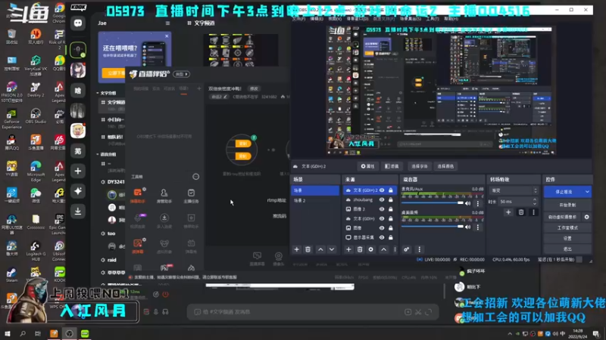The height and width of the screenshot is (340, 606).
Task: Expand toolbox more icon in 直播伴侣
Action: (x=196, y=177)
